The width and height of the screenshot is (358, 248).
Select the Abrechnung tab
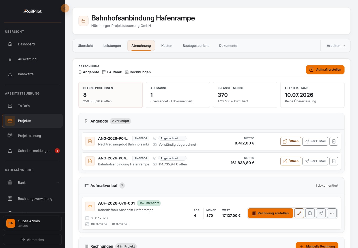coord(141,46)
